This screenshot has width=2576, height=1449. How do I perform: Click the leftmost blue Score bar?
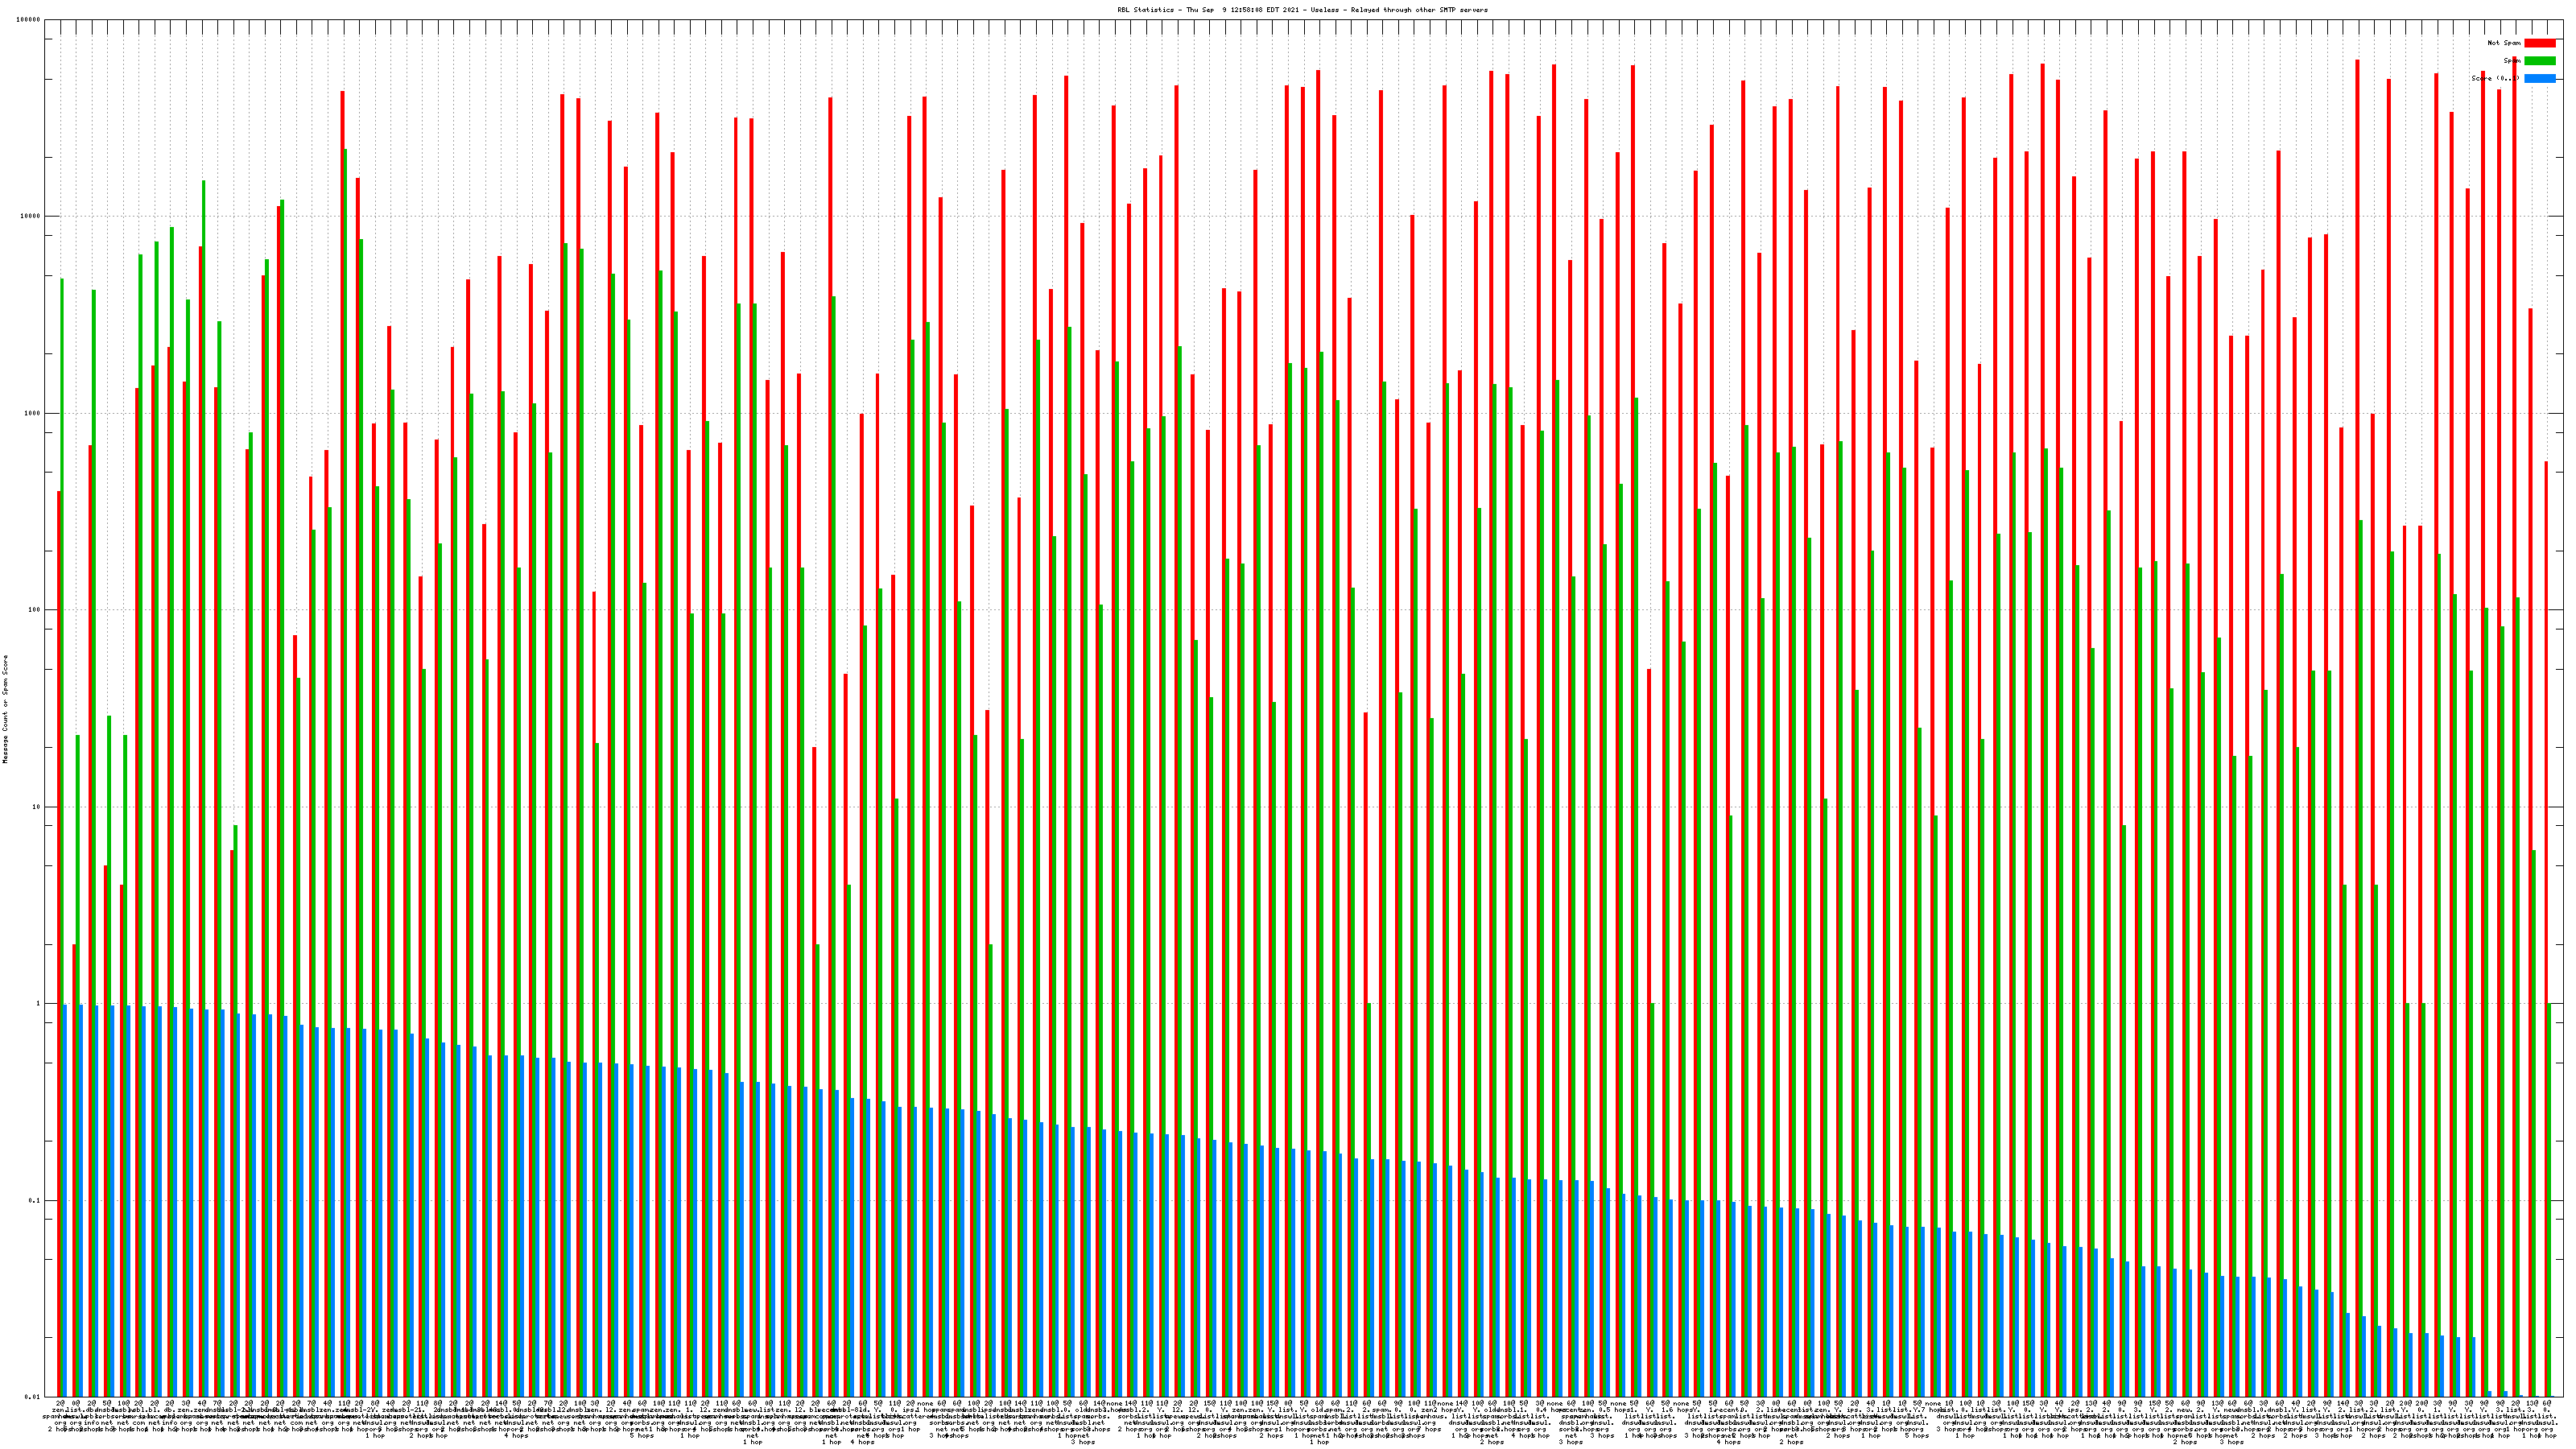[x=66, y=1200]
